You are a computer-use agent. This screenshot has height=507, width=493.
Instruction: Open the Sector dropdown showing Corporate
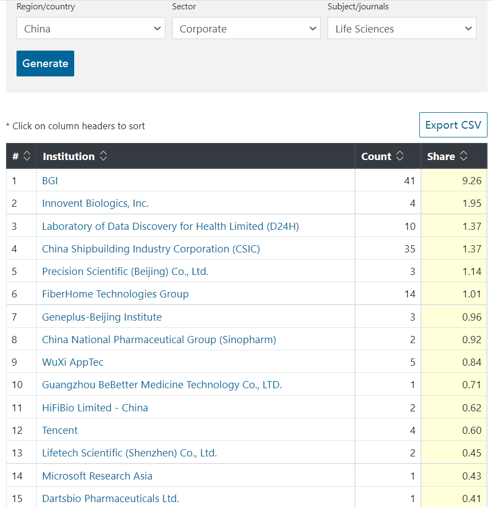tap(246, 29)
